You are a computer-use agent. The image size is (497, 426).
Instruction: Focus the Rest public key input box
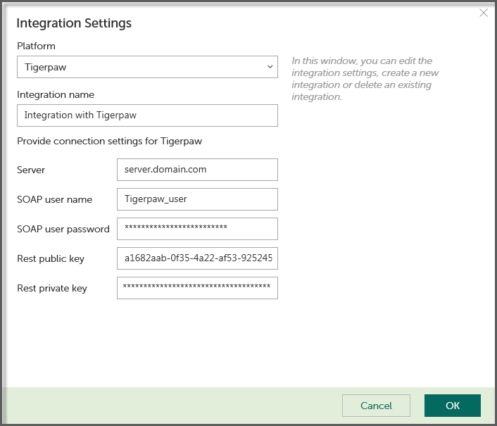197,258
